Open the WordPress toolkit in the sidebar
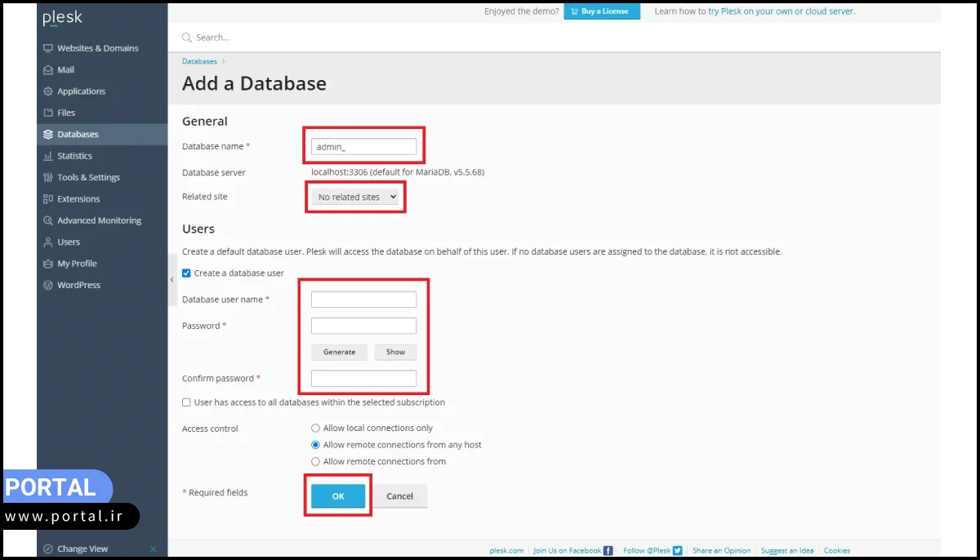Viewport: 980px width, 560px height. pos(78,285)
